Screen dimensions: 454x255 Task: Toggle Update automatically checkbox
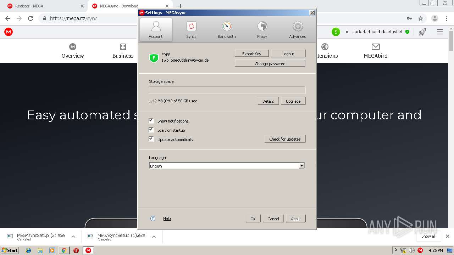[x=151, y=139]
